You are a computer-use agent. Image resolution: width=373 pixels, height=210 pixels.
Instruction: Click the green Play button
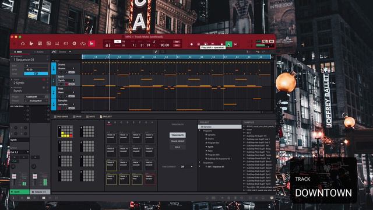pyautogui.click(x=228, y=44)
